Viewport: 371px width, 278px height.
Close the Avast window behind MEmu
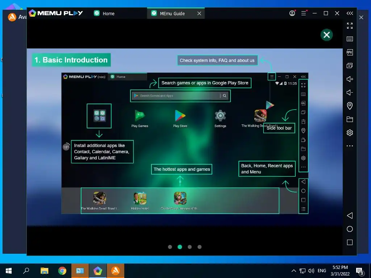point(361,17)
